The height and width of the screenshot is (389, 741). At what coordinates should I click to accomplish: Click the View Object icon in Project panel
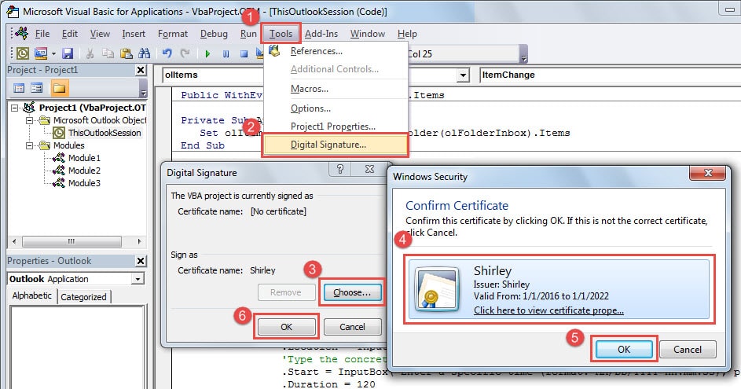[37, 88]
